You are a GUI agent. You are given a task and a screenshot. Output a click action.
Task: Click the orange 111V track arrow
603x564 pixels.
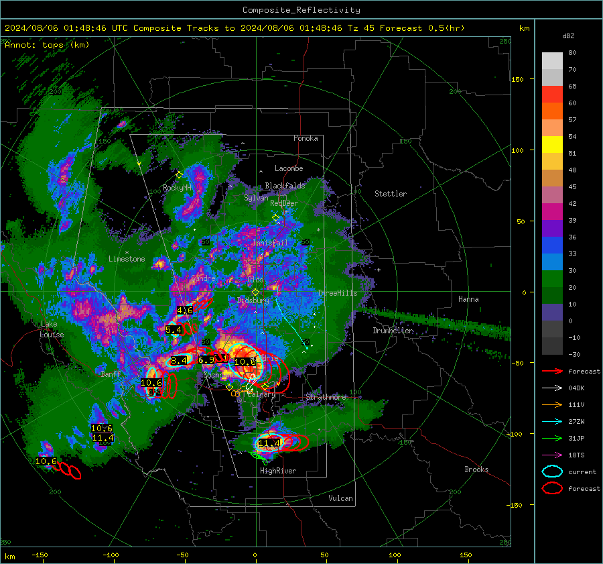click(552, 404)
